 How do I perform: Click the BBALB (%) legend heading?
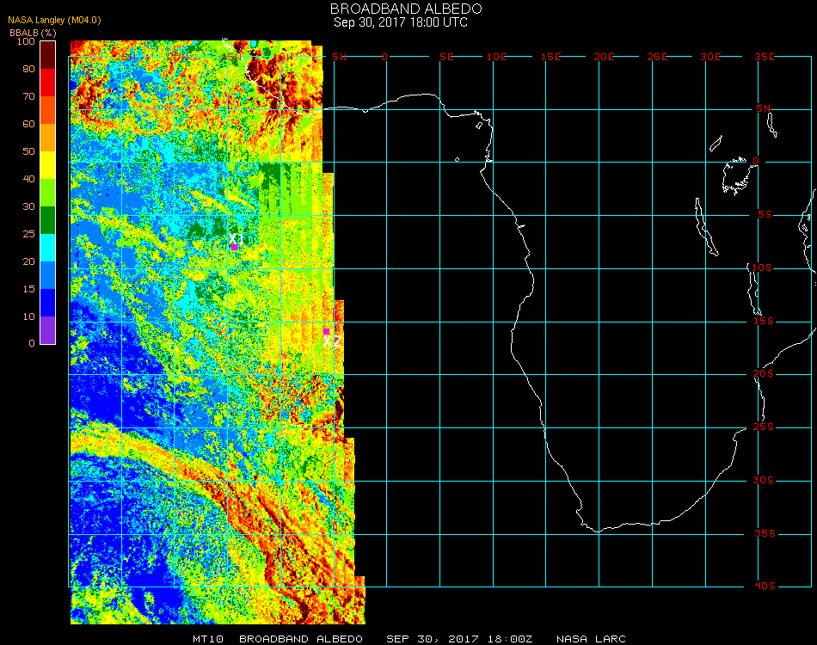34,32
